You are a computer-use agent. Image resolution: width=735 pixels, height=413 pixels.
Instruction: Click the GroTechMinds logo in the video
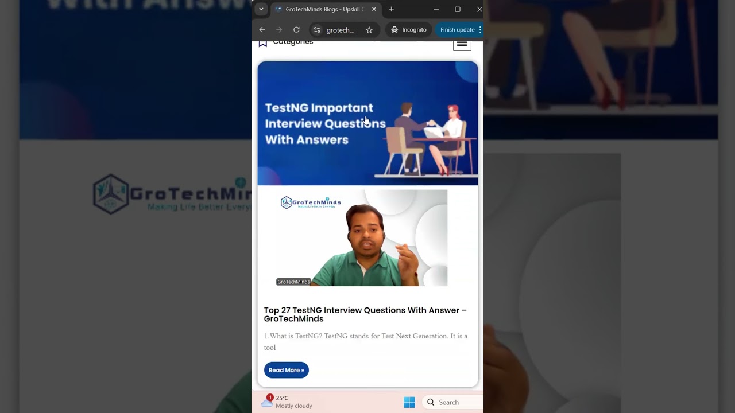[x=311, y=202]
